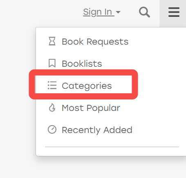View Recently Added books
The image size is (186, 178).
111,130
